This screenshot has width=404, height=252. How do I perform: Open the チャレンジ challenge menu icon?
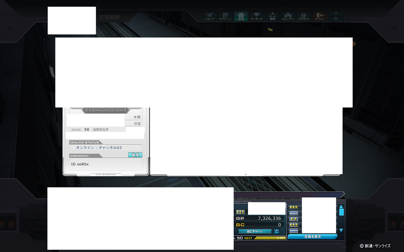(x=225, y=16)
